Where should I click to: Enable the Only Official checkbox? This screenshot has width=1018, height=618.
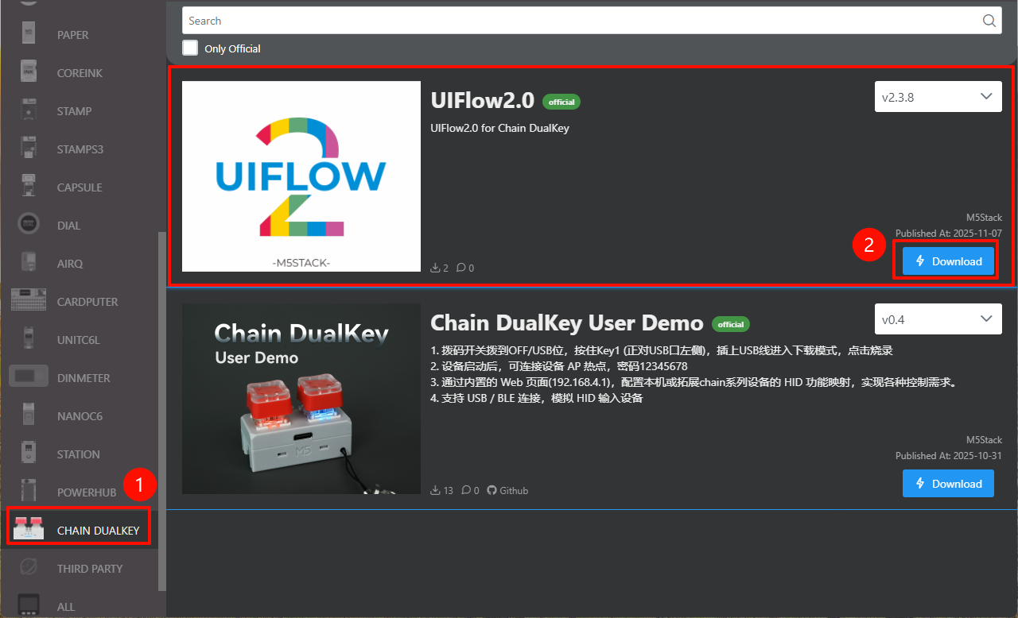[190, 48]
